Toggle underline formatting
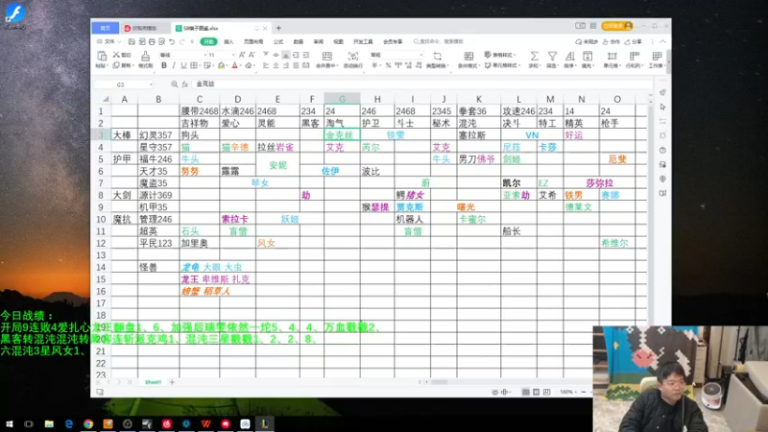The image size is (768, 432). click(x=183, y=65)
